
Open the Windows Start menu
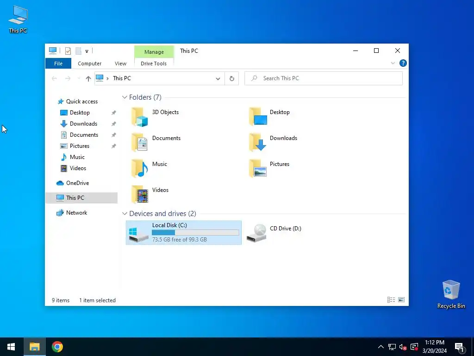[11, 347]
